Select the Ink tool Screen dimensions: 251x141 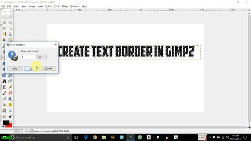click(x=10, y=99)
